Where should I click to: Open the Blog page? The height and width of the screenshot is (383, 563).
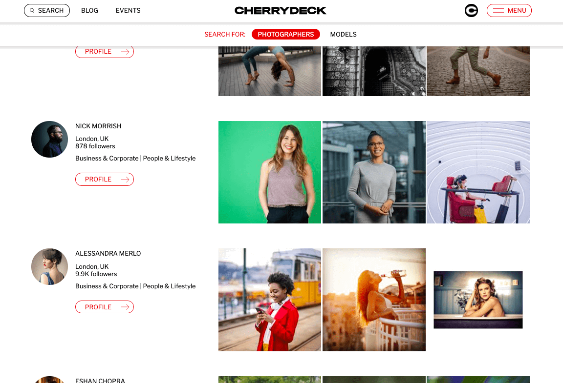89,10
